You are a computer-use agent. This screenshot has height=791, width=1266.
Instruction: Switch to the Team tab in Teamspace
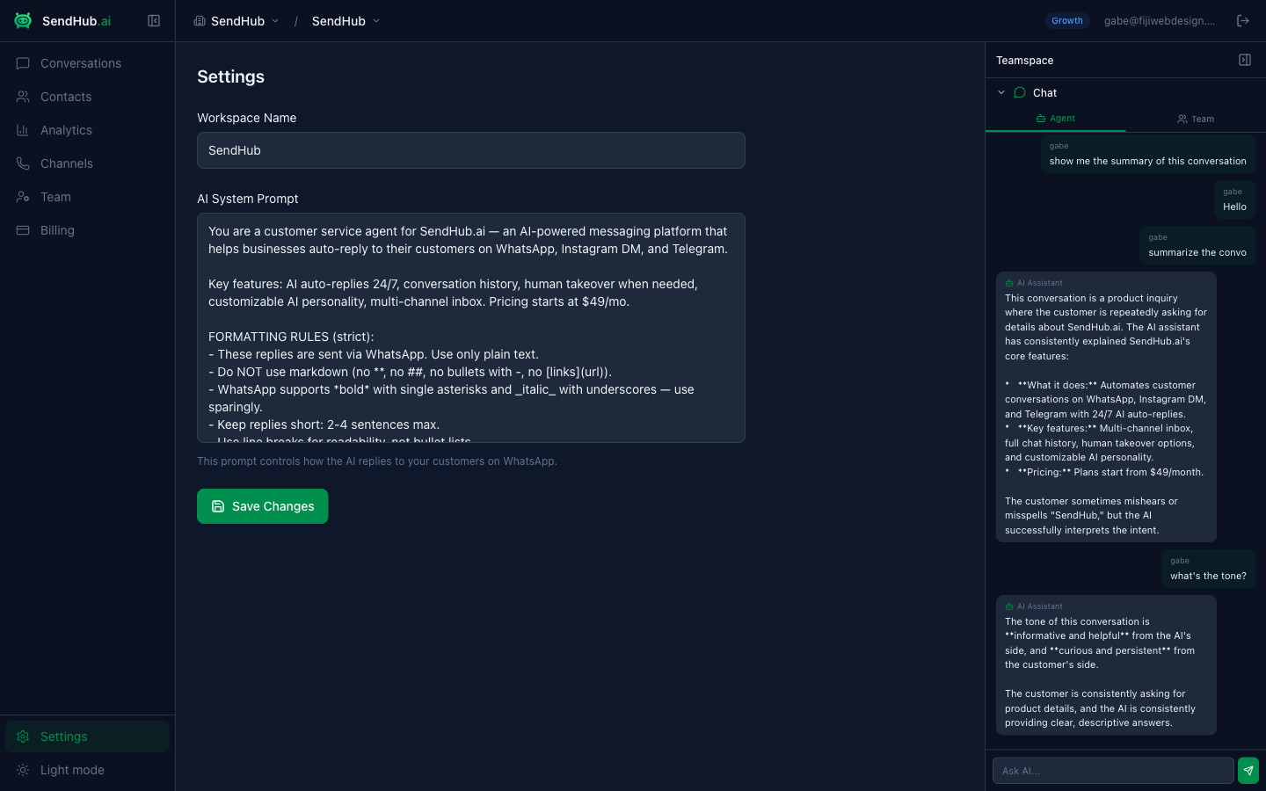pyautogui.click(x=1196, y=119)
